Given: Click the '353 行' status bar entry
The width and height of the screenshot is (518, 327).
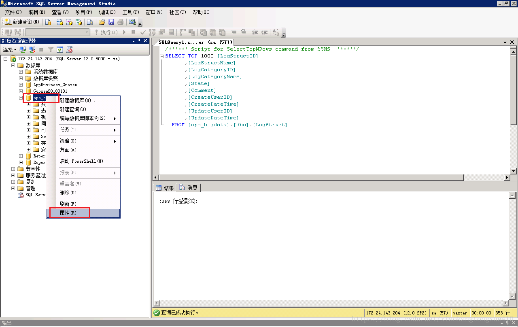Looking at the screenshot, I should [x=503, y=313].
